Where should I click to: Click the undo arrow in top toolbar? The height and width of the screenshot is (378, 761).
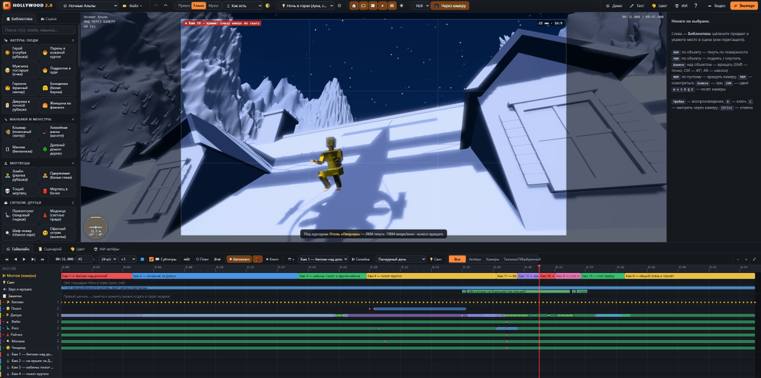157,6
